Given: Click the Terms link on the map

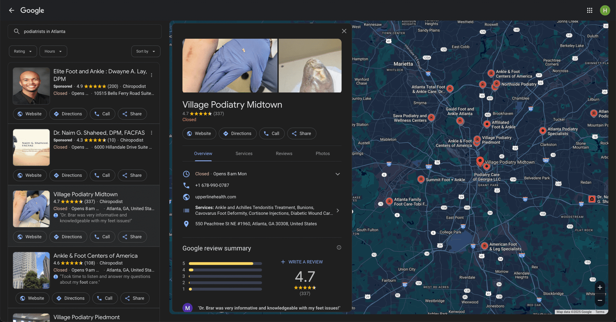Looking at the screenshot, I should coord(600,312).
